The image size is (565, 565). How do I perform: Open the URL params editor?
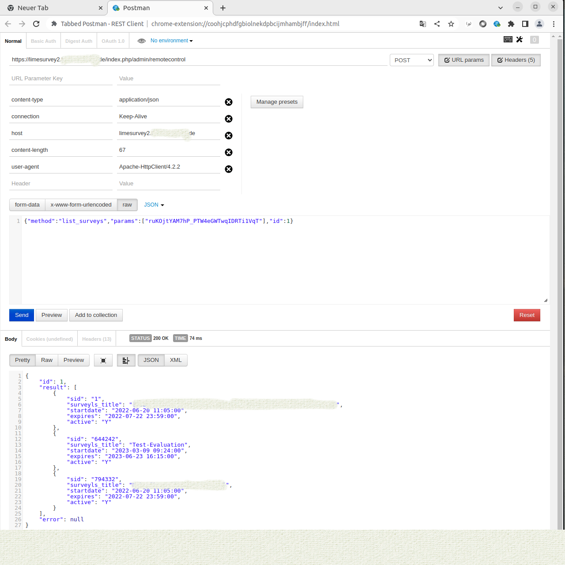[x=464, y=60]
